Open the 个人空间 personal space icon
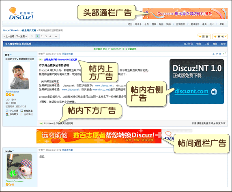232x192 pixels. (x=7, y=111)
